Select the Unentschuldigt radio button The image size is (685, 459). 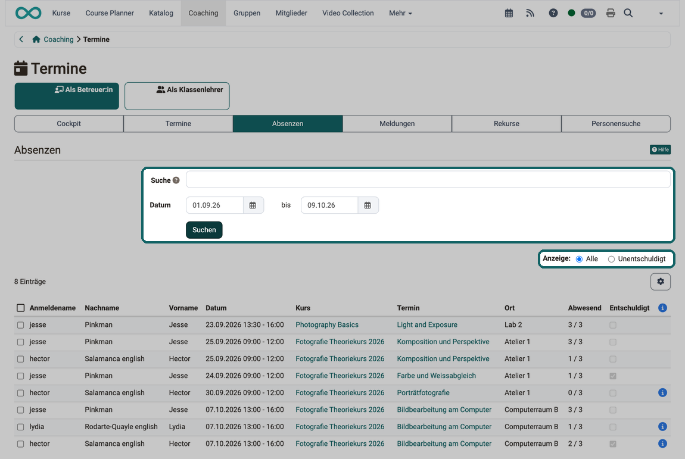[x=611, y=259]
